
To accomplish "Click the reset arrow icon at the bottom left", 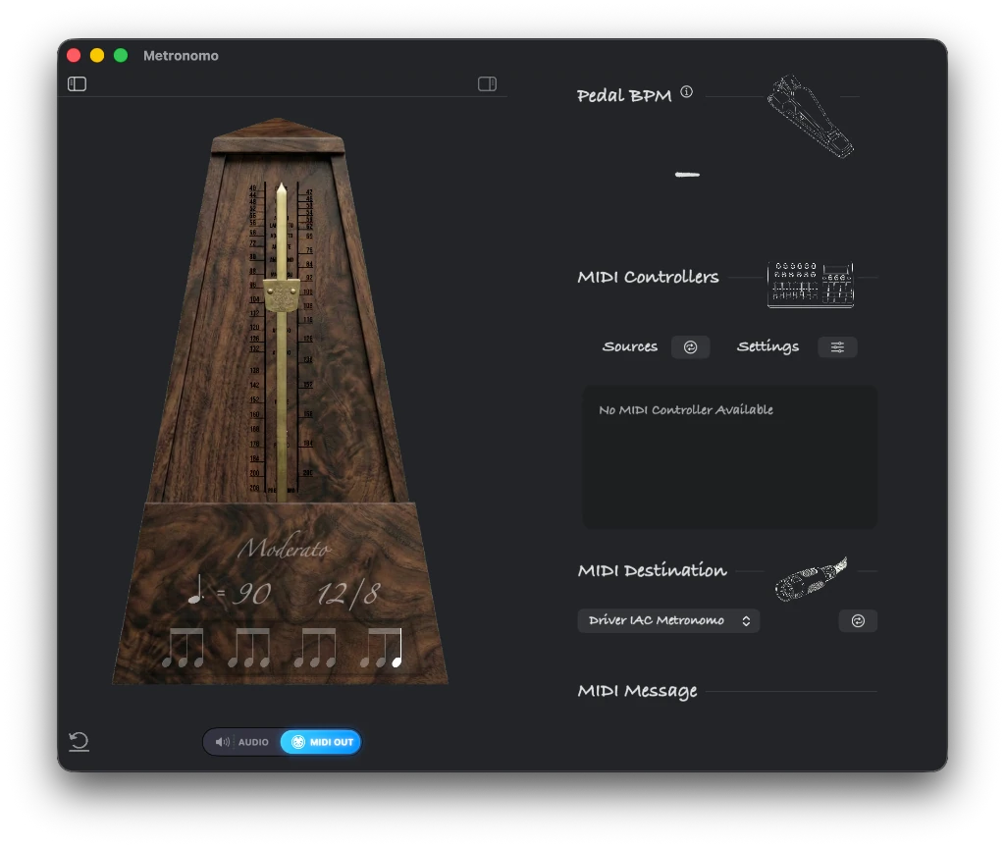I will [x=79, y=742].
